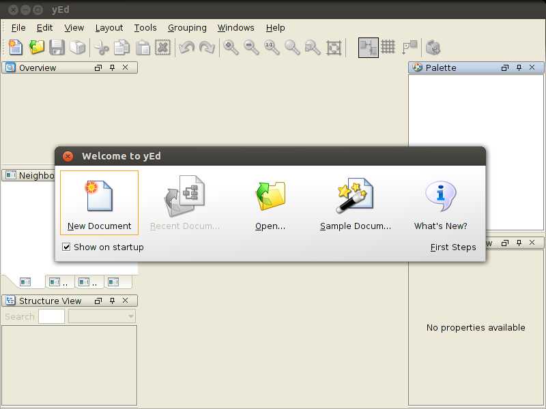Click the Palette panel title icon
This screenshot has width=546, height=409.
[x=417, y=67]
